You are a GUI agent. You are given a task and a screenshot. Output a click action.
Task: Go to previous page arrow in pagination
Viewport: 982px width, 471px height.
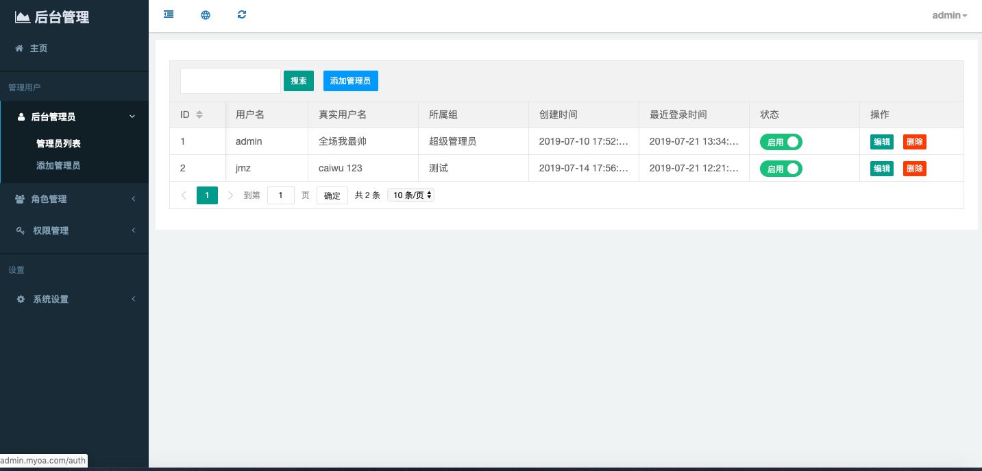click(x=184, y=195)
